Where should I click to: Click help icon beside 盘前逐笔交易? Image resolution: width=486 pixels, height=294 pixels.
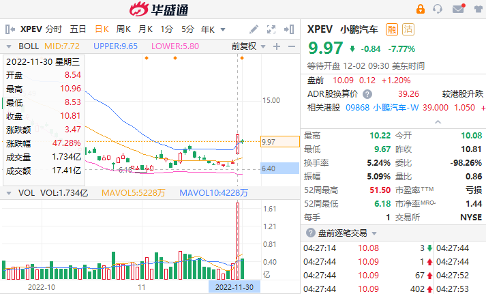coord(311,233)
